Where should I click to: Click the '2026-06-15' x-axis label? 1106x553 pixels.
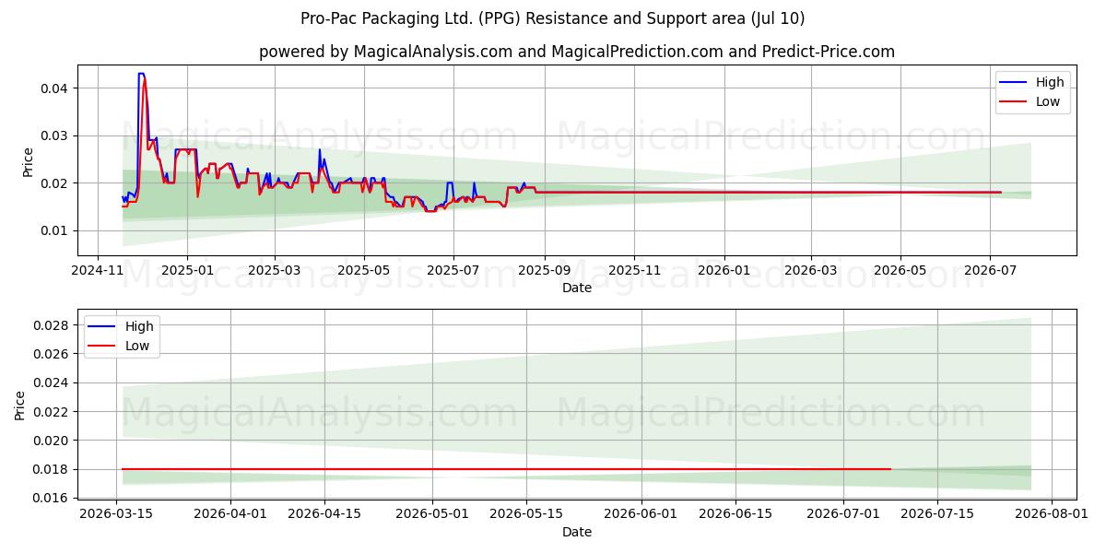pos(735,516)
